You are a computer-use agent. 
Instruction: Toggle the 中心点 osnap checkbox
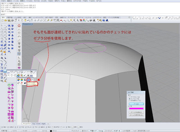[26, 127]
